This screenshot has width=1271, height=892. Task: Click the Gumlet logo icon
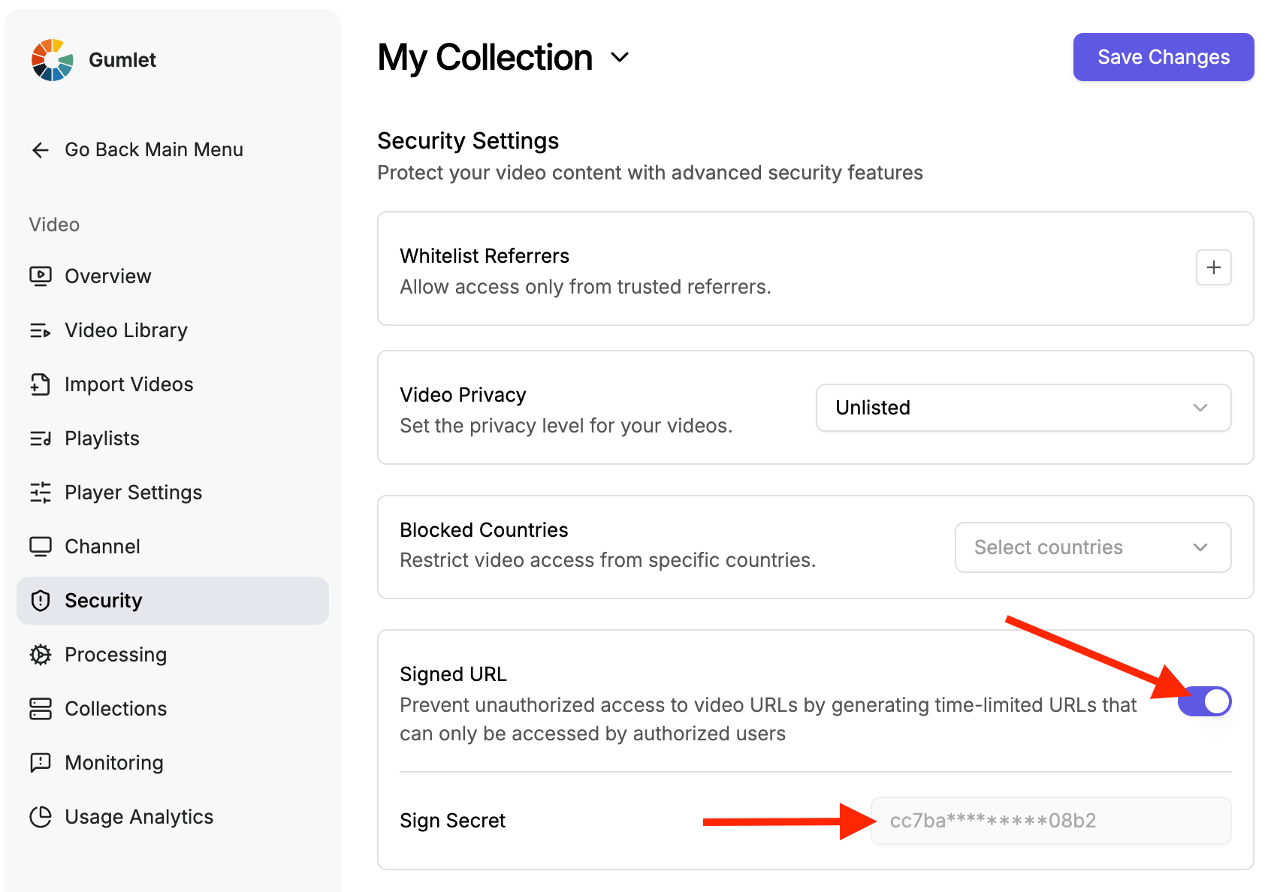pyautogui.click(x=52, y=60)
